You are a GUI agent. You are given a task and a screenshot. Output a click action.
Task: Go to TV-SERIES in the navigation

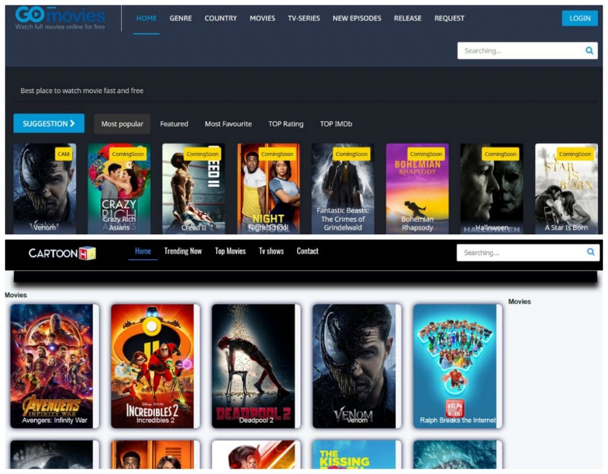tap(303, 18)
